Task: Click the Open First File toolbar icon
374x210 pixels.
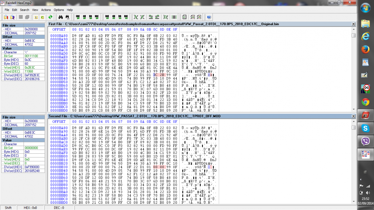Action: coord(6,17)
